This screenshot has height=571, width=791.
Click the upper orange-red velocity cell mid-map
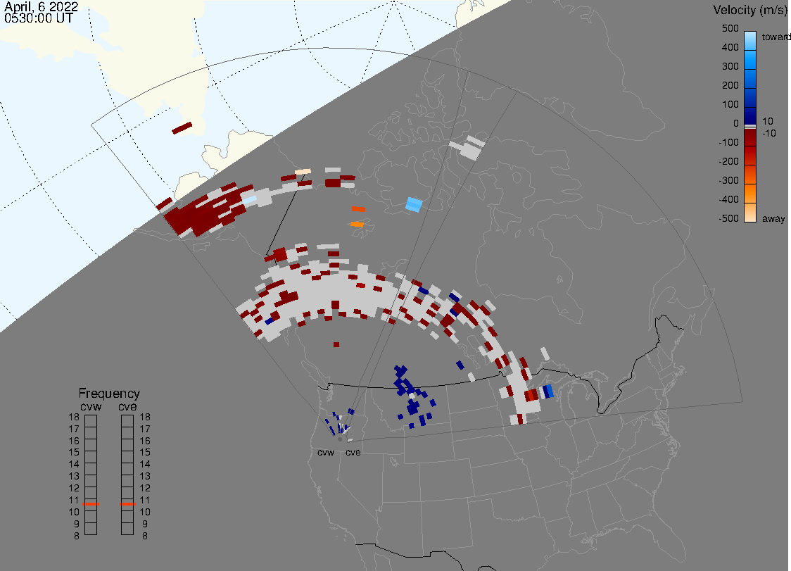pyautogui.click(x=358, y=209)
